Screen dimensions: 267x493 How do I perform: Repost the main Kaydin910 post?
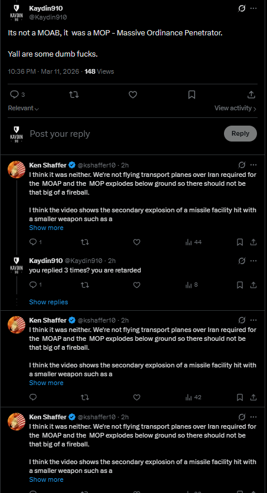click(74, 94)
